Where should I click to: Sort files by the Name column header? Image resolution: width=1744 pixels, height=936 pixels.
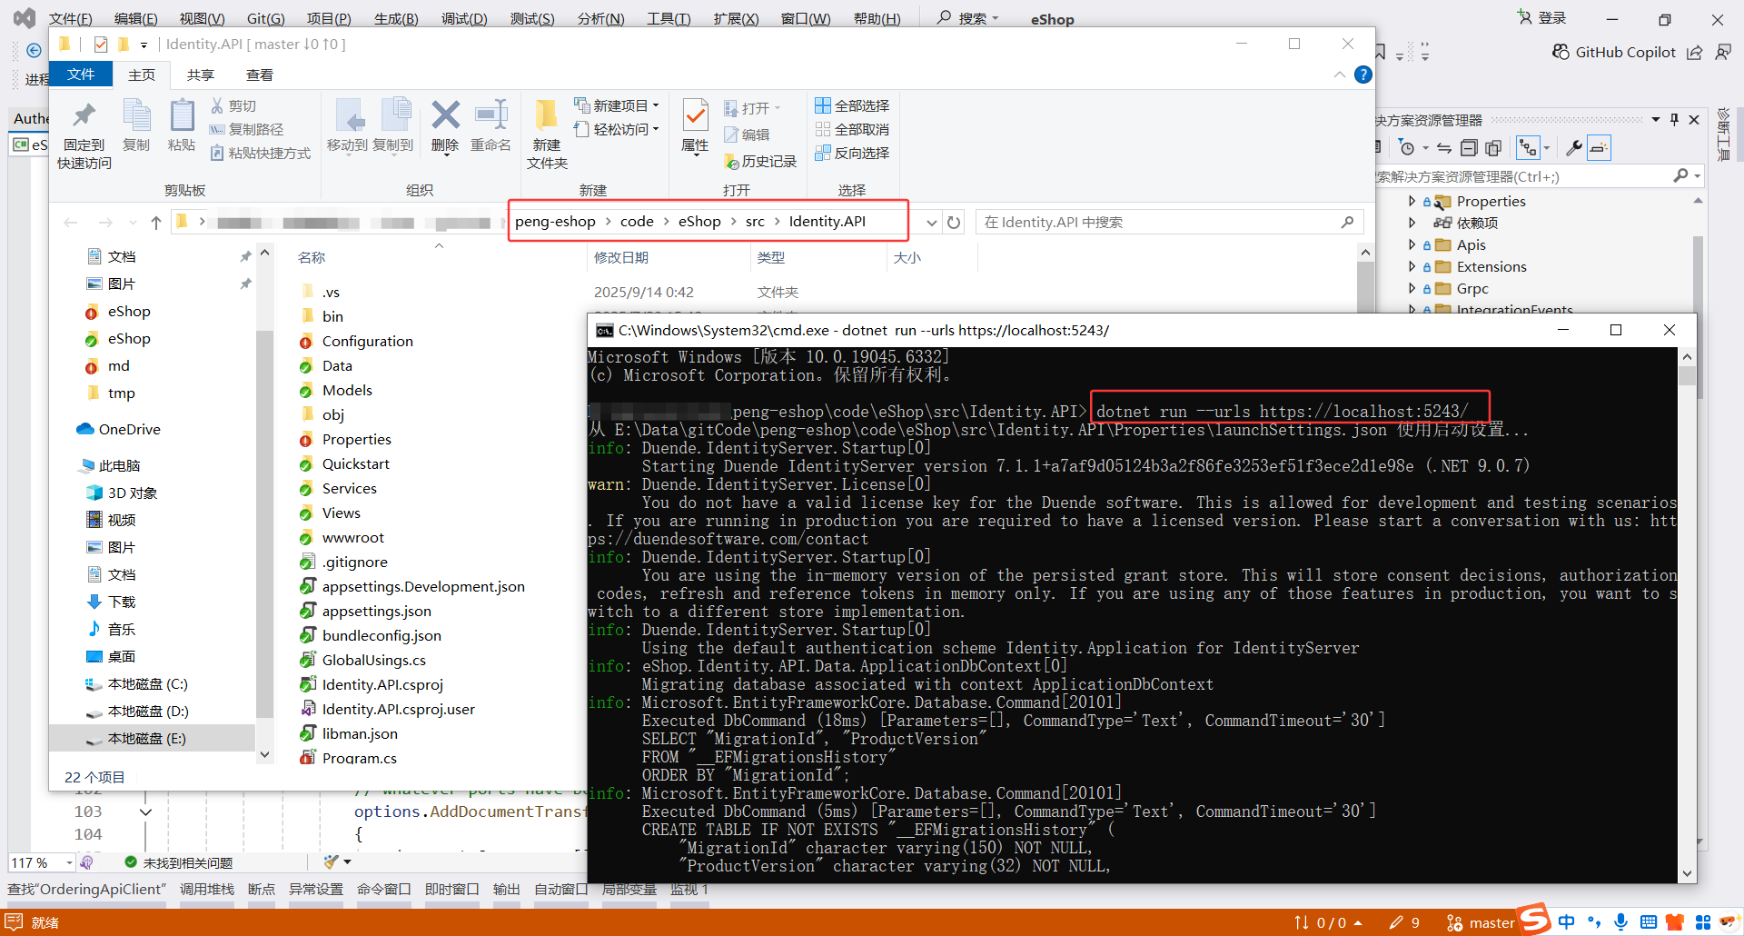coord(312,258)
